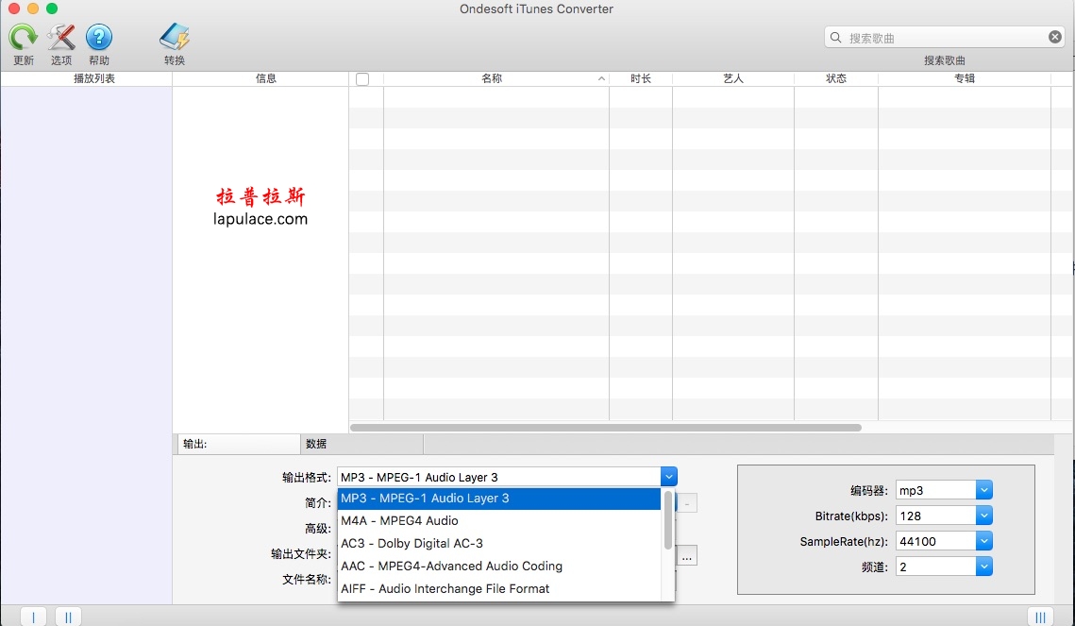Image resolution: width=1075 pixels, height=626 pixels.
Task: Open the encoder (编码器) dropdown
Action: point(983,489)
